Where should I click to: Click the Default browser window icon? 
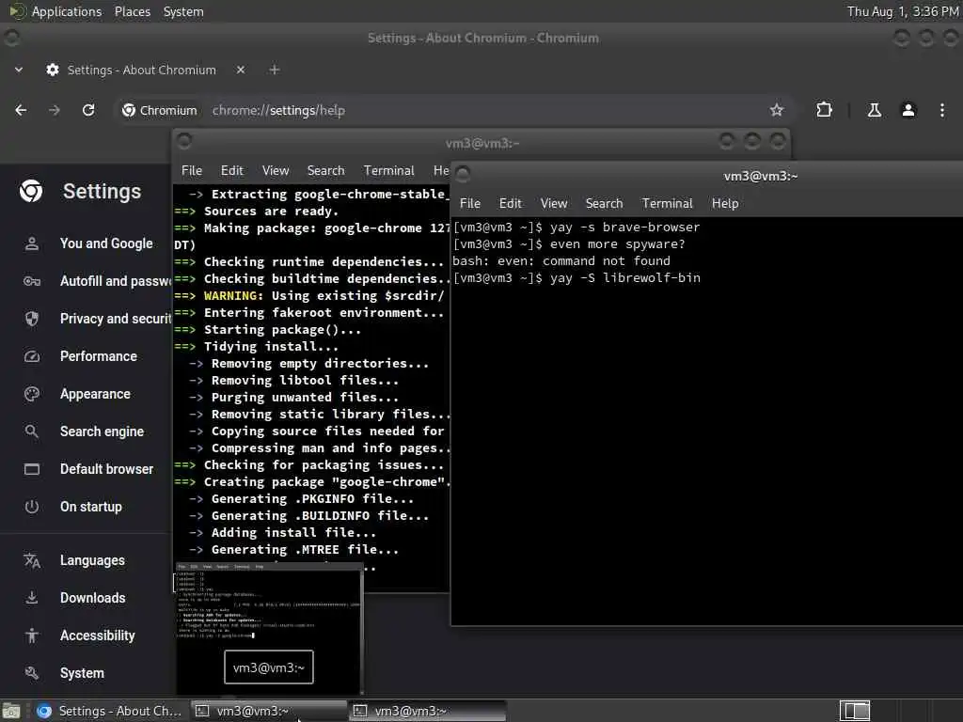click(x=32, y=469)
